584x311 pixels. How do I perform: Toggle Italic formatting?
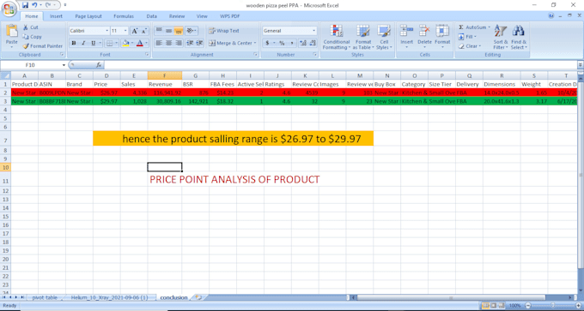(x=83, y=43)
